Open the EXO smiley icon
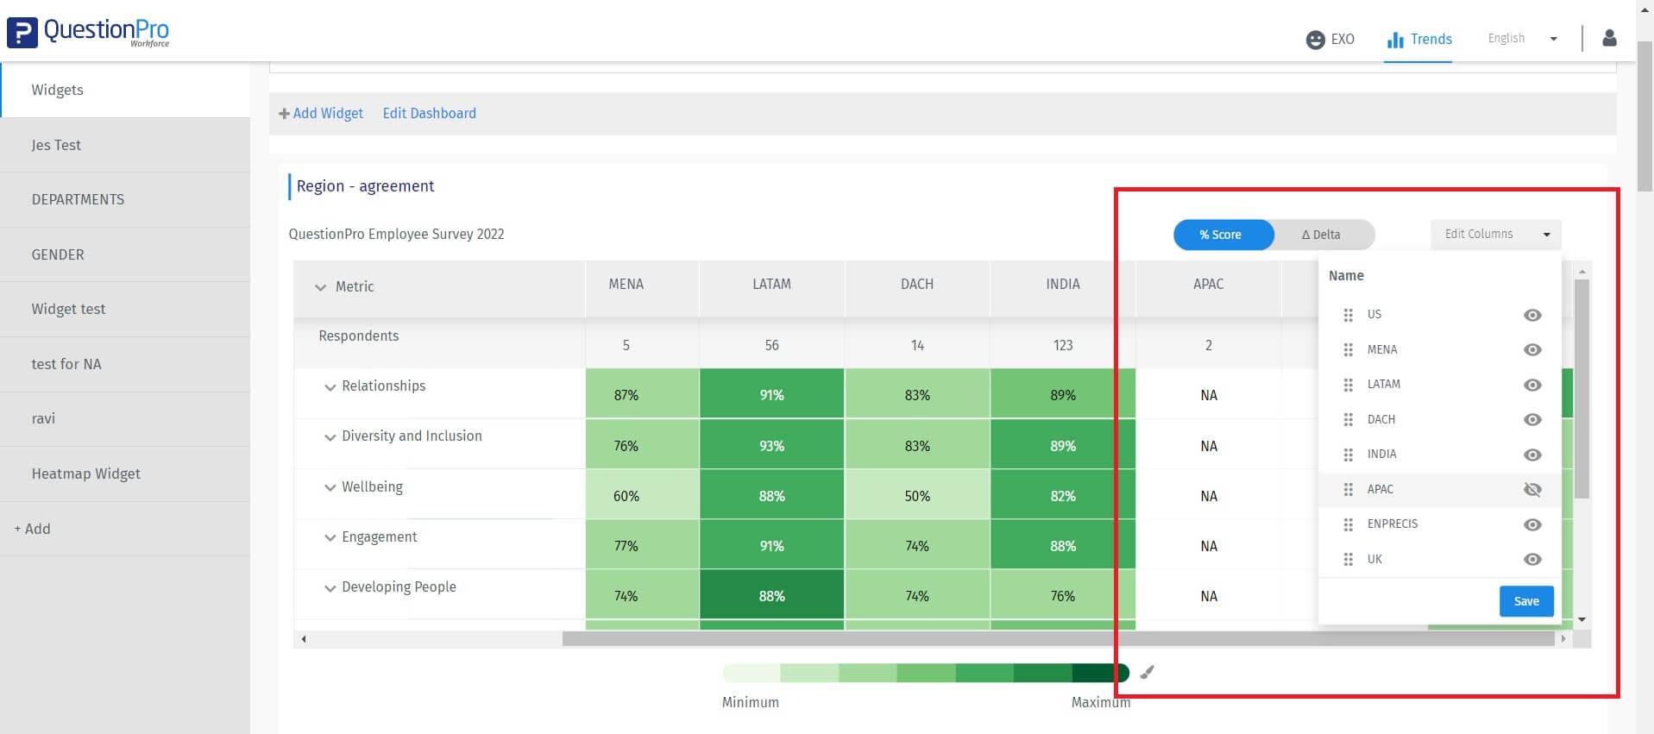The width and height of the screenshot is (1654, 734). coord(1315,40)
